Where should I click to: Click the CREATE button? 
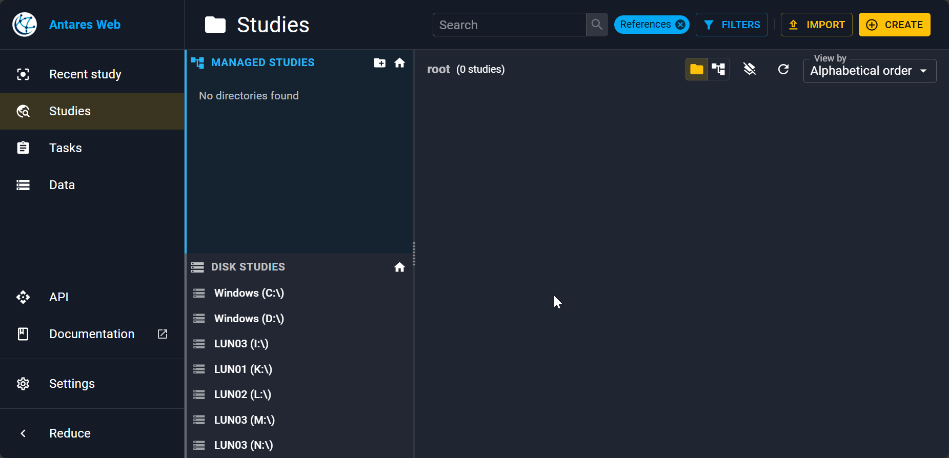click(x=894, y=25)
